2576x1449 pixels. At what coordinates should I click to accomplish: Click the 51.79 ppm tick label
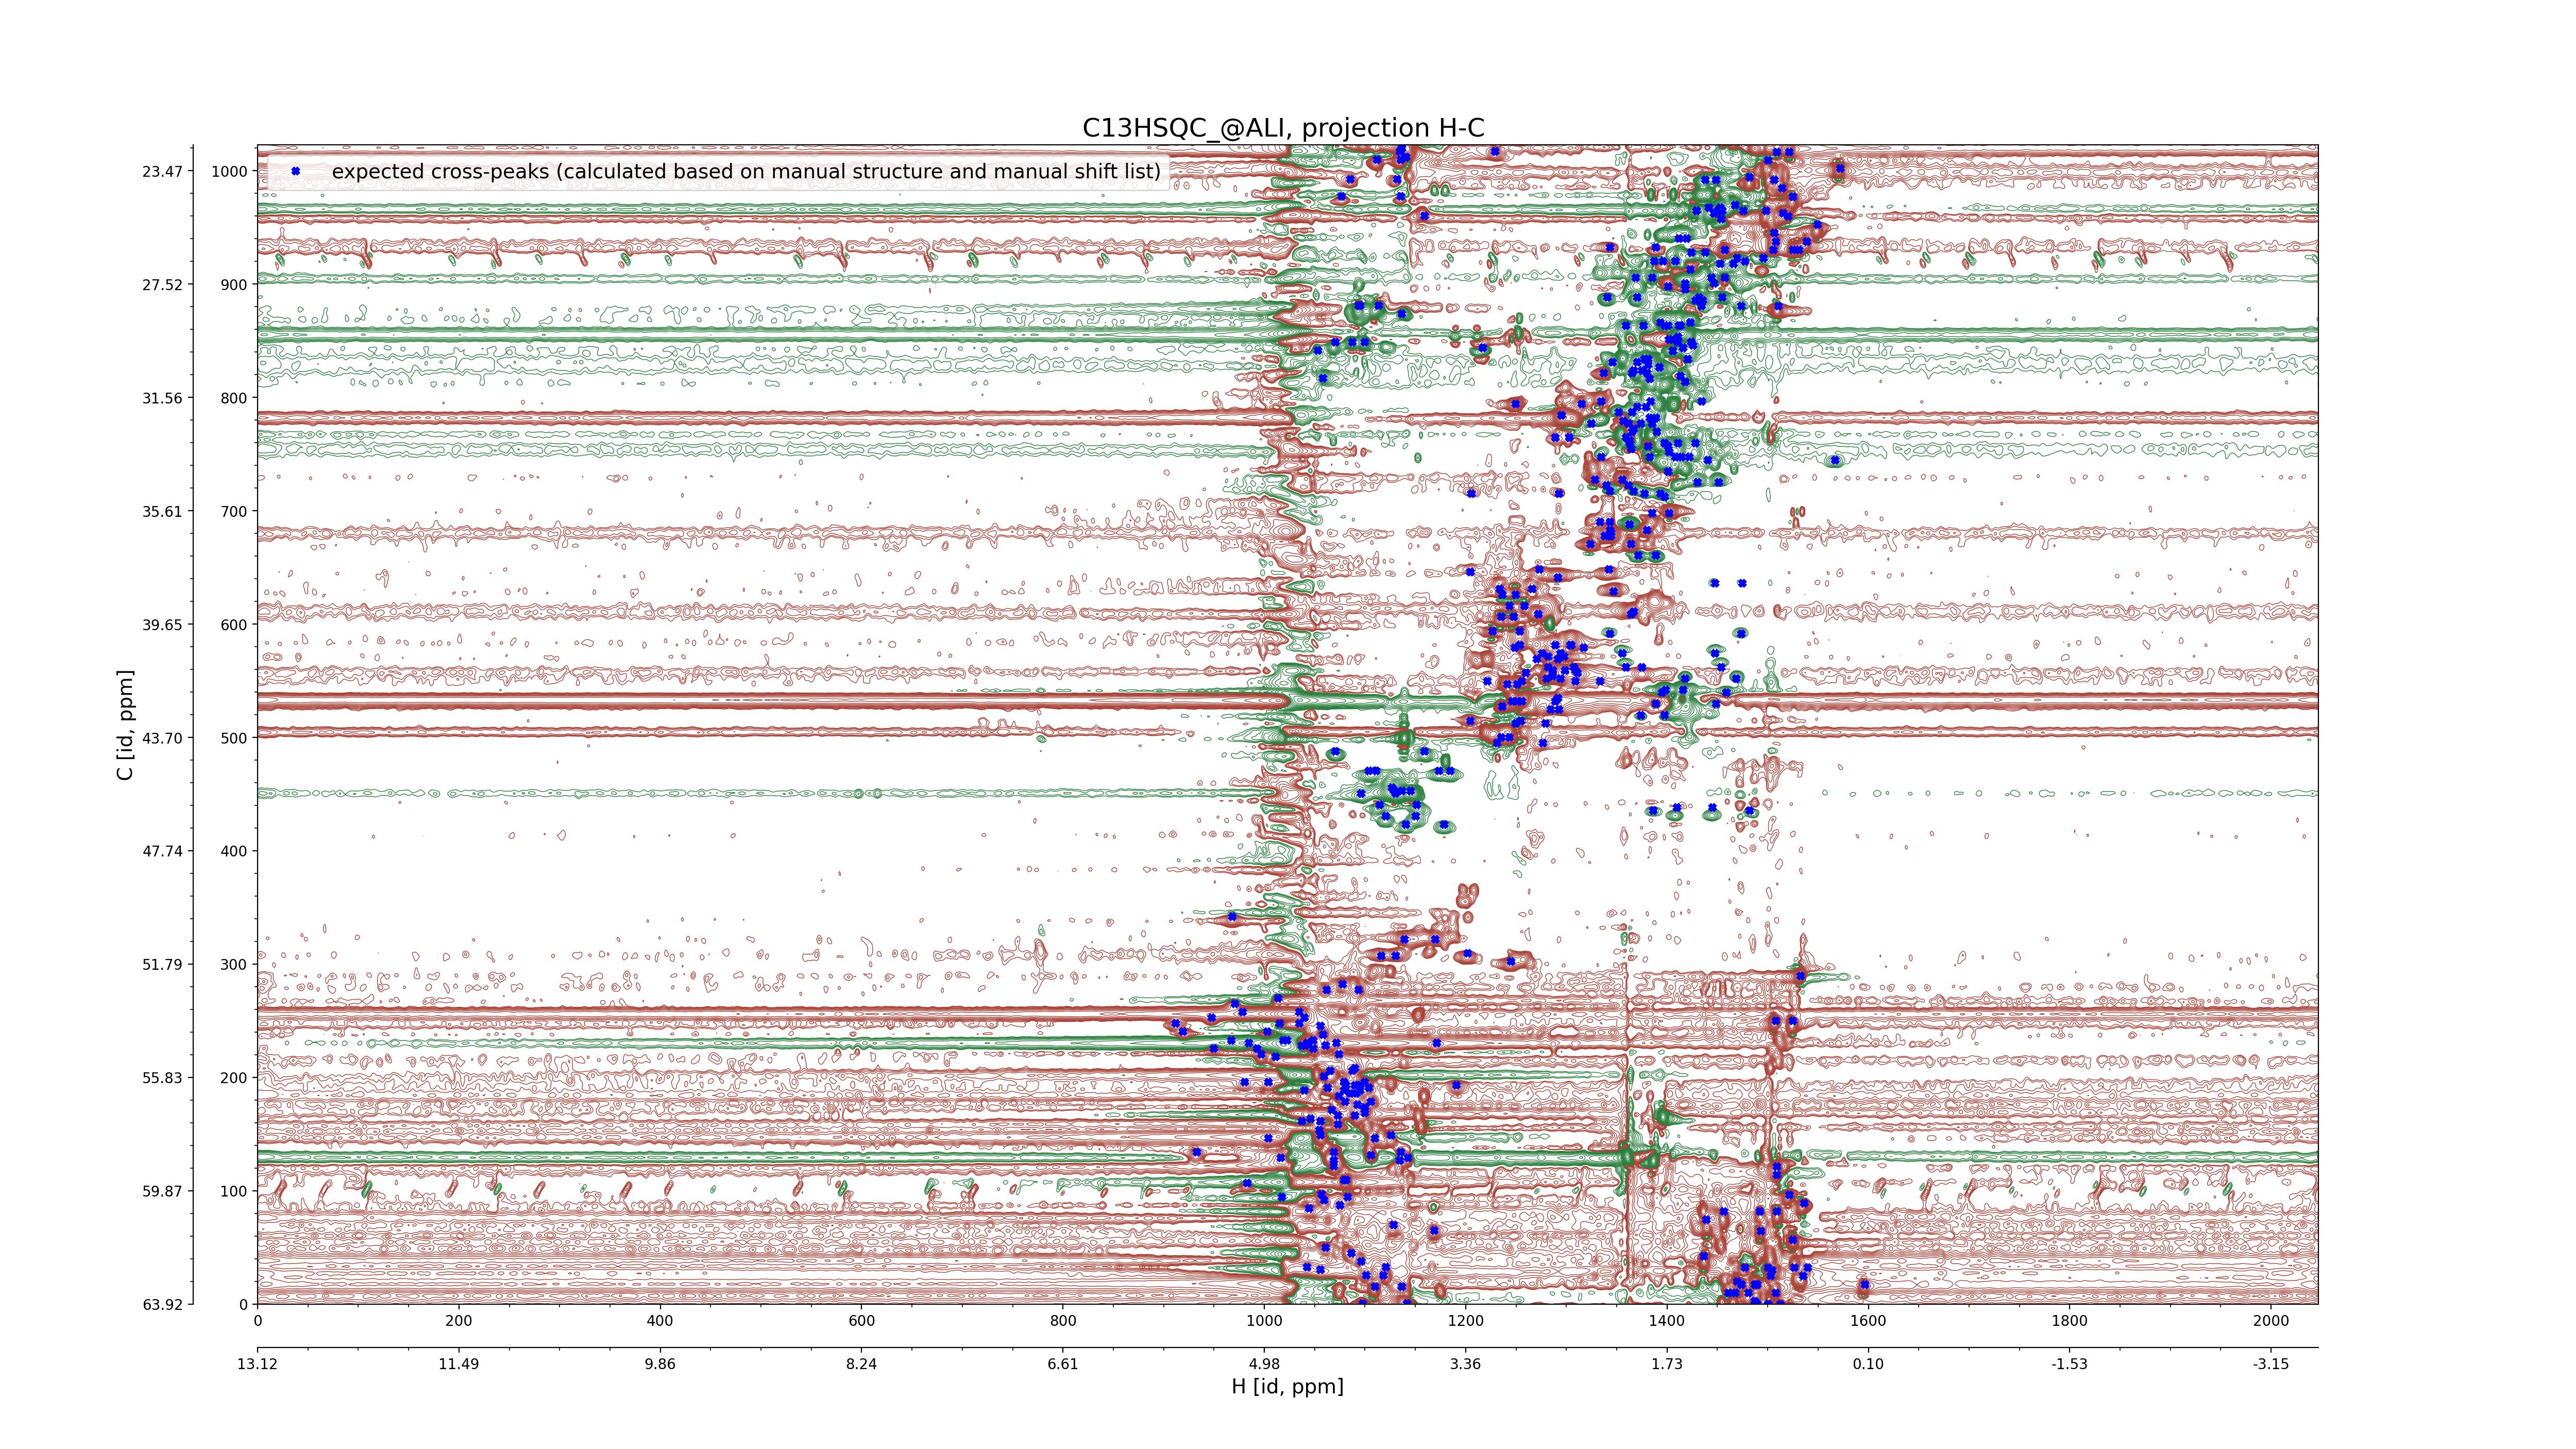tap(162, 965)
